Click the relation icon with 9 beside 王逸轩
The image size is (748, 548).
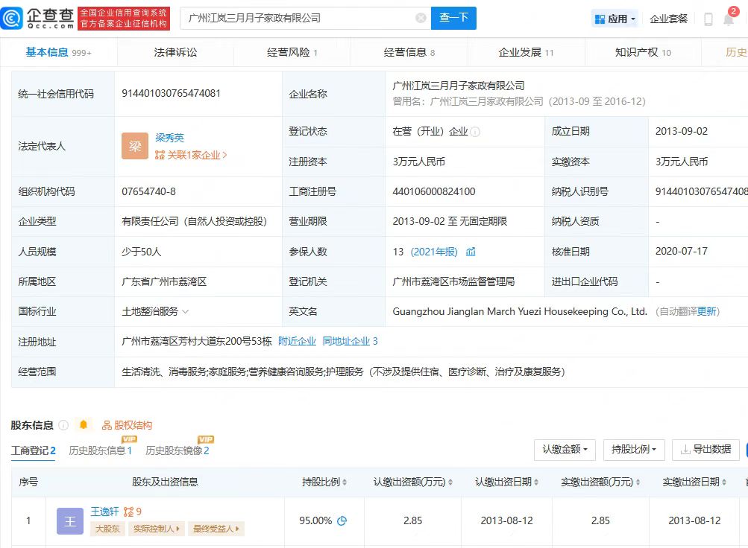pos(132,512)
